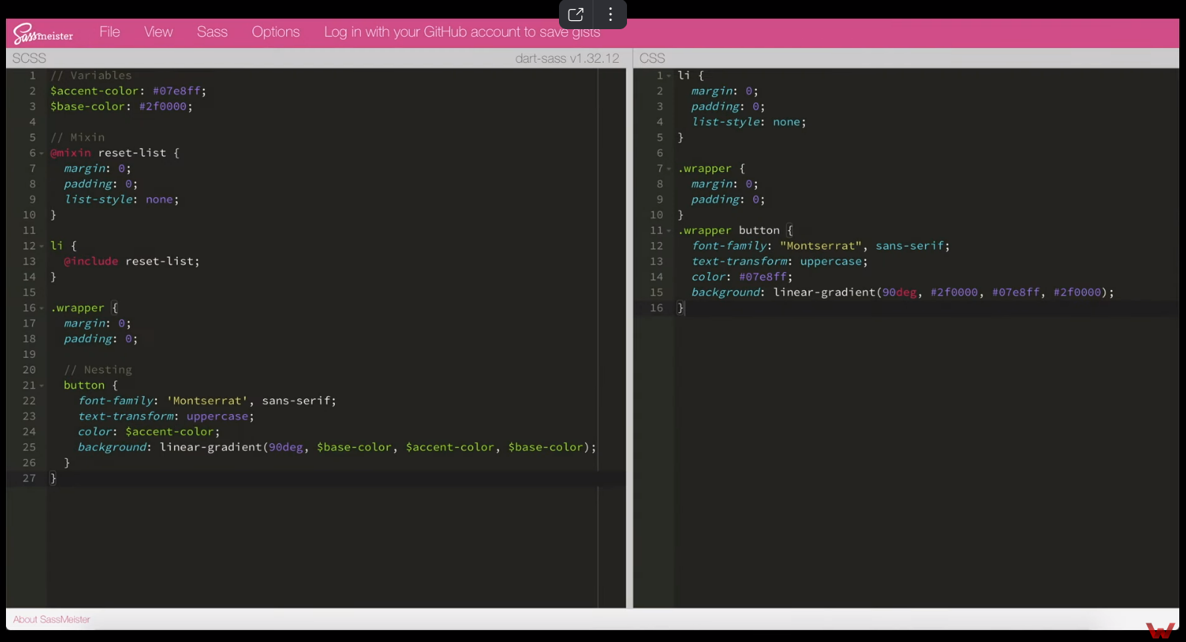Fold the li rule at CSS line 1

669,75
